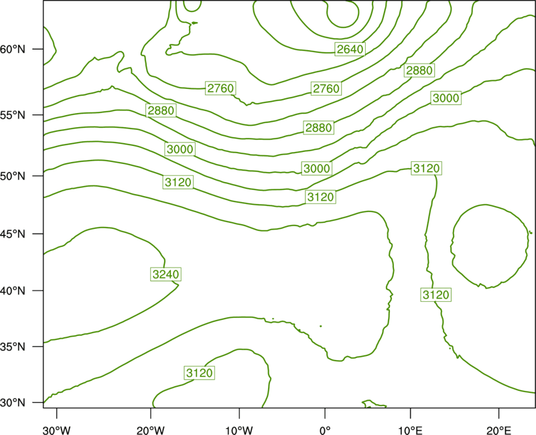
Task: Select the 35°N latitude axis label
Action: [13, 347]
